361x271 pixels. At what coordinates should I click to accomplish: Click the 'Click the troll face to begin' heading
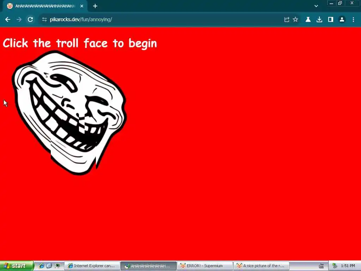tap(80, 43)
